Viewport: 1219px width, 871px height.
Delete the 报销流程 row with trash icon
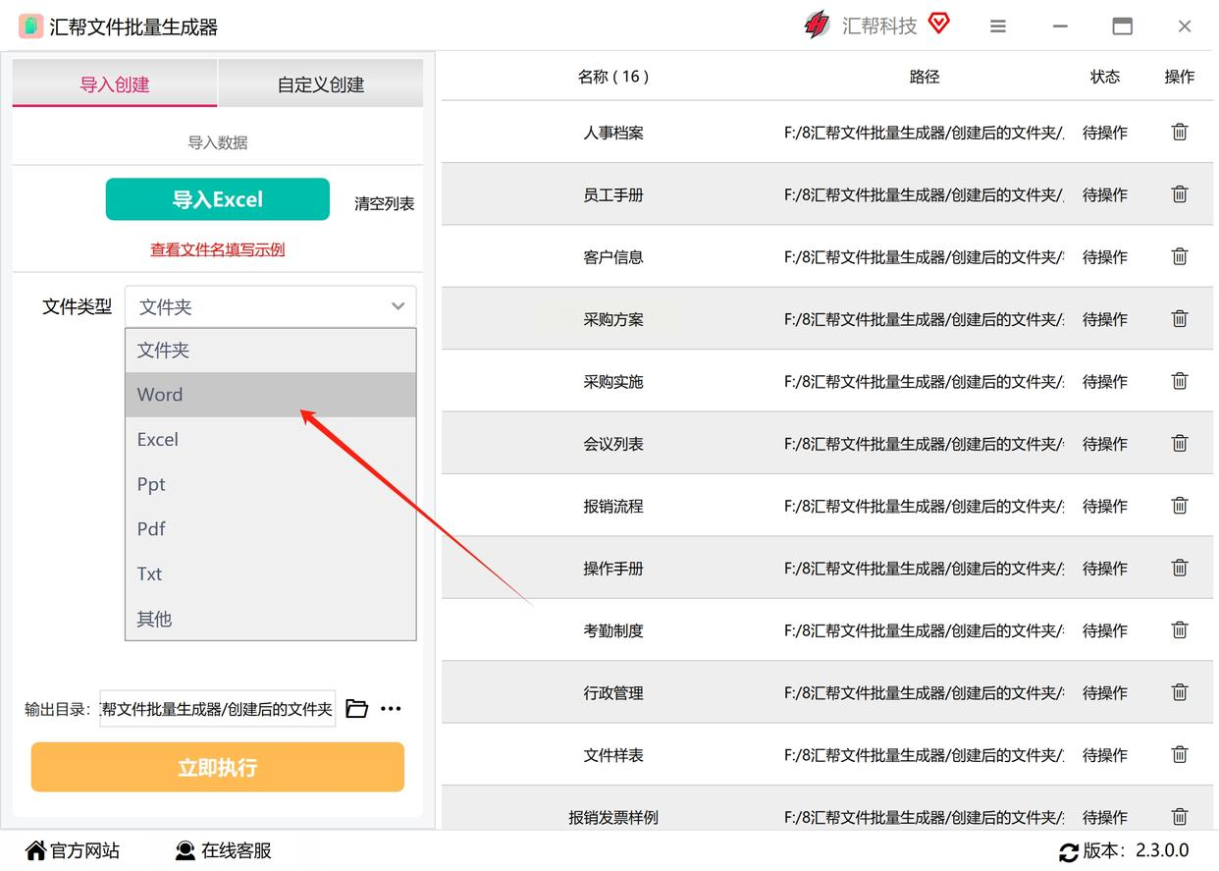coord(1180,506)
